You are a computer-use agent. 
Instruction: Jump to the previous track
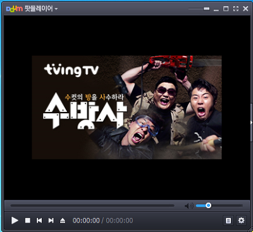39,221
